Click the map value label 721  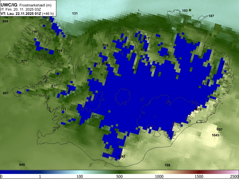(24, 61)
